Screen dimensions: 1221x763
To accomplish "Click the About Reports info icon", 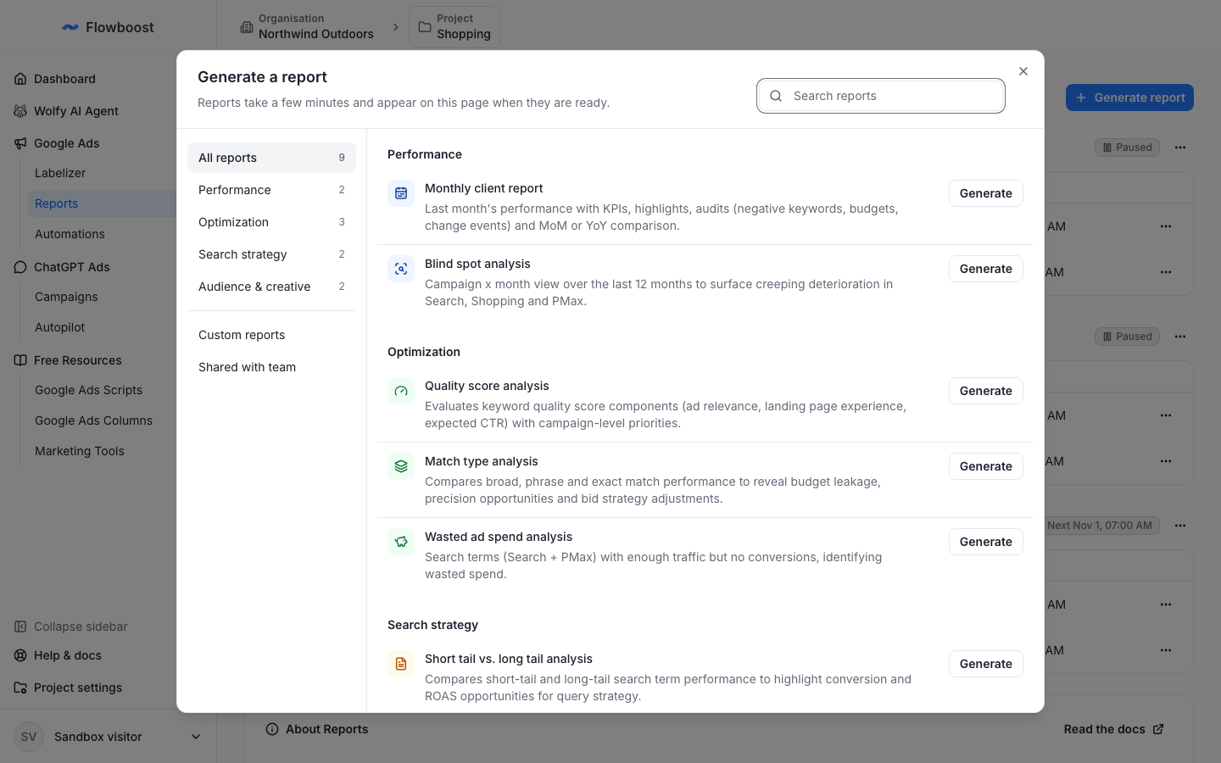I will 272,729.
